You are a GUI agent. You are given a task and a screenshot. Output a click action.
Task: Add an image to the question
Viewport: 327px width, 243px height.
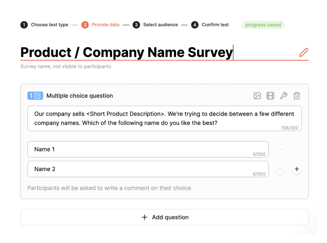click(x=257, y=96)
